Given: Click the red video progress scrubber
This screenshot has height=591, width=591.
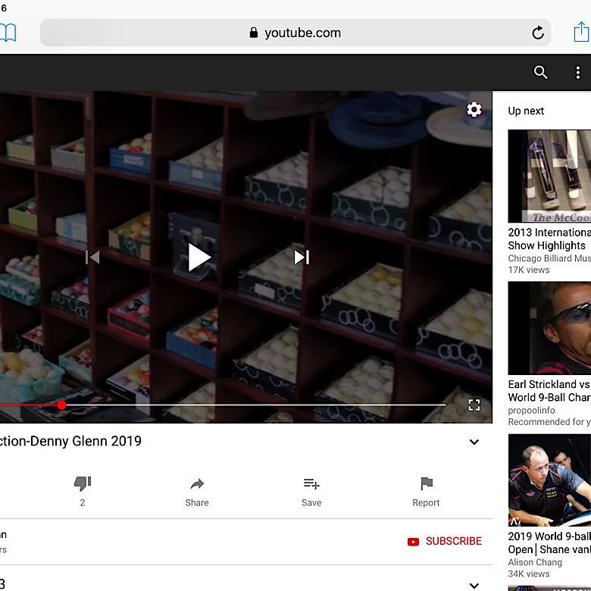Looking at the screenshot, I should (x=61, y=405).
